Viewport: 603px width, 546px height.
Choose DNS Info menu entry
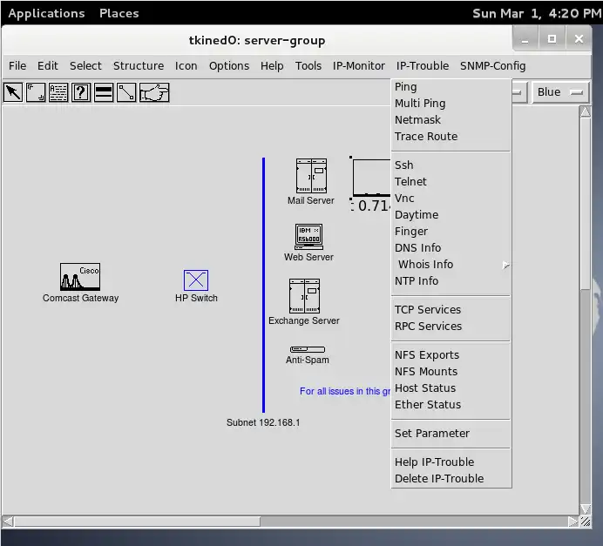point(451,248)
